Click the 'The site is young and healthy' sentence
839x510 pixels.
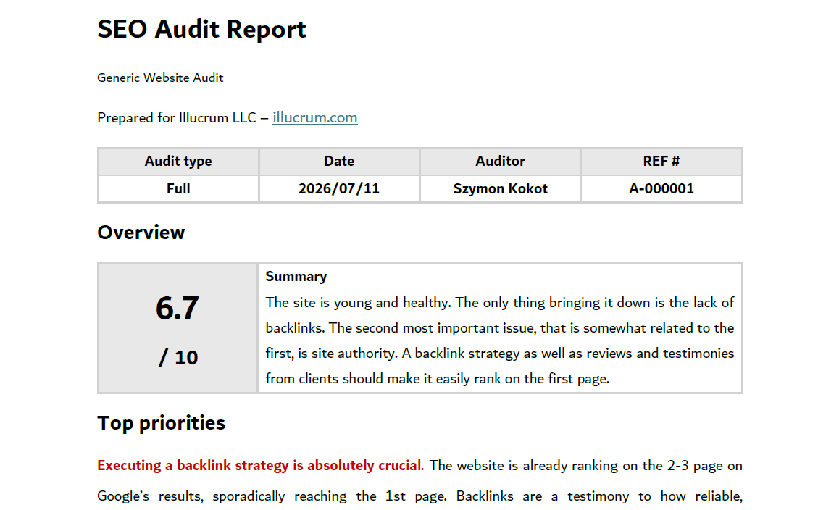point(359,303)
